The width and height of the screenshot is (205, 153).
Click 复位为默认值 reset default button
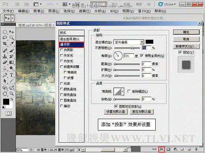pos(142,112)
